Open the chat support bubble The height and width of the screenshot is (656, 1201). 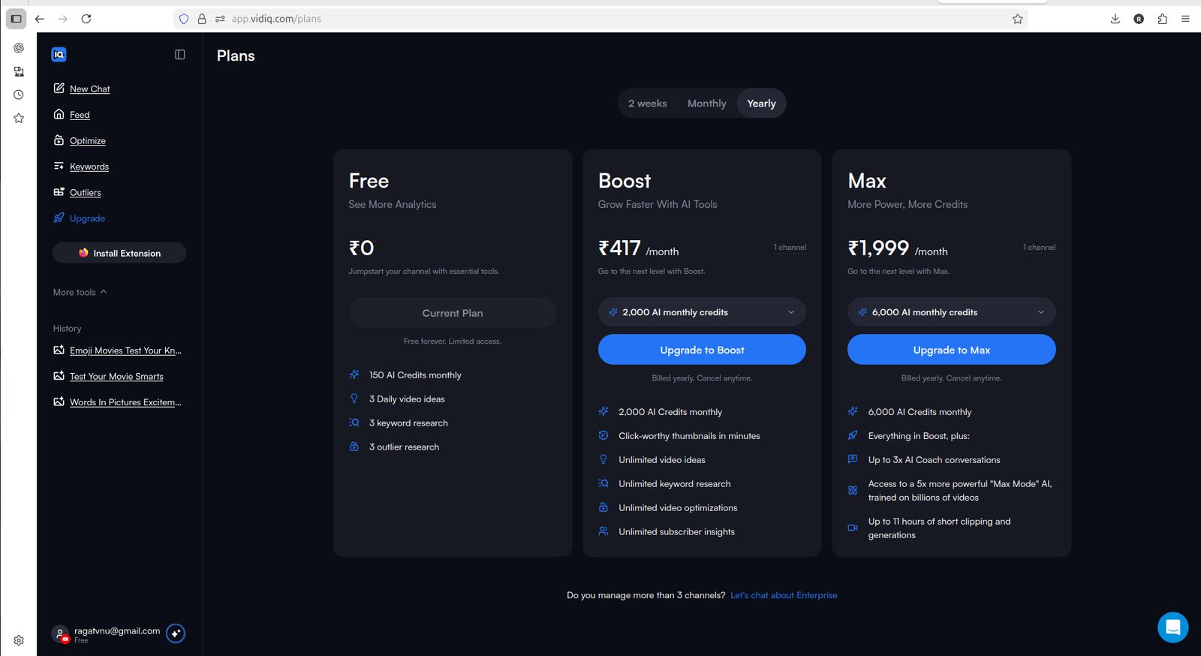(1172, 627)
